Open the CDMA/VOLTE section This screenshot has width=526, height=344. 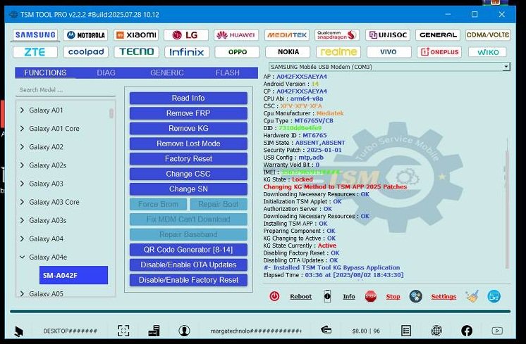488,34
